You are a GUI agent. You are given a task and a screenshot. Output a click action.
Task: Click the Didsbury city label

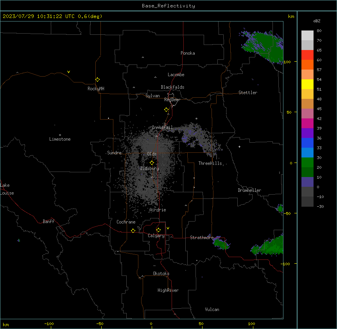pyautogui.click(x=150, y=168)
